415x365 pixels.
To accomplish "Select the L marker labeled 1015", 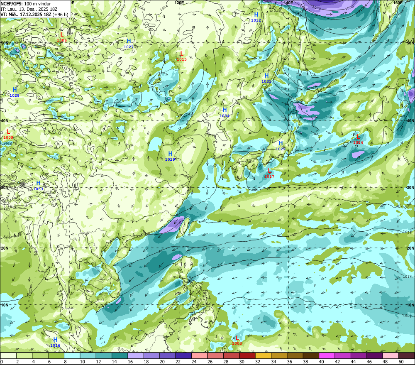I will point(182,54).
